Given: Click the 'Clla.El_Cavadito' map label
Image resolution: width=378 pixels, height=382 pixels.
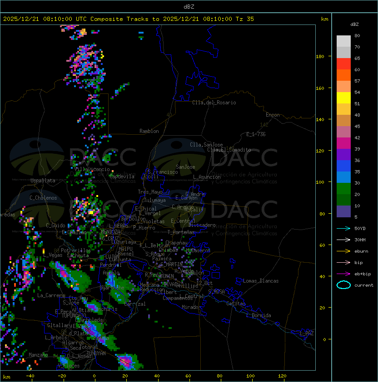Looking at the screenshot, I should coord(229,150).
